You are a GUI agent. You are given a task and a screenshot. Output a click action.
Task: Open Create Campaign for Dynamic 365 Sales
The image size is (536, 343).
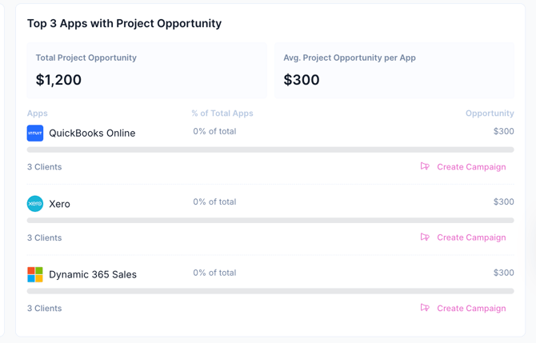[x=471, y=308]
